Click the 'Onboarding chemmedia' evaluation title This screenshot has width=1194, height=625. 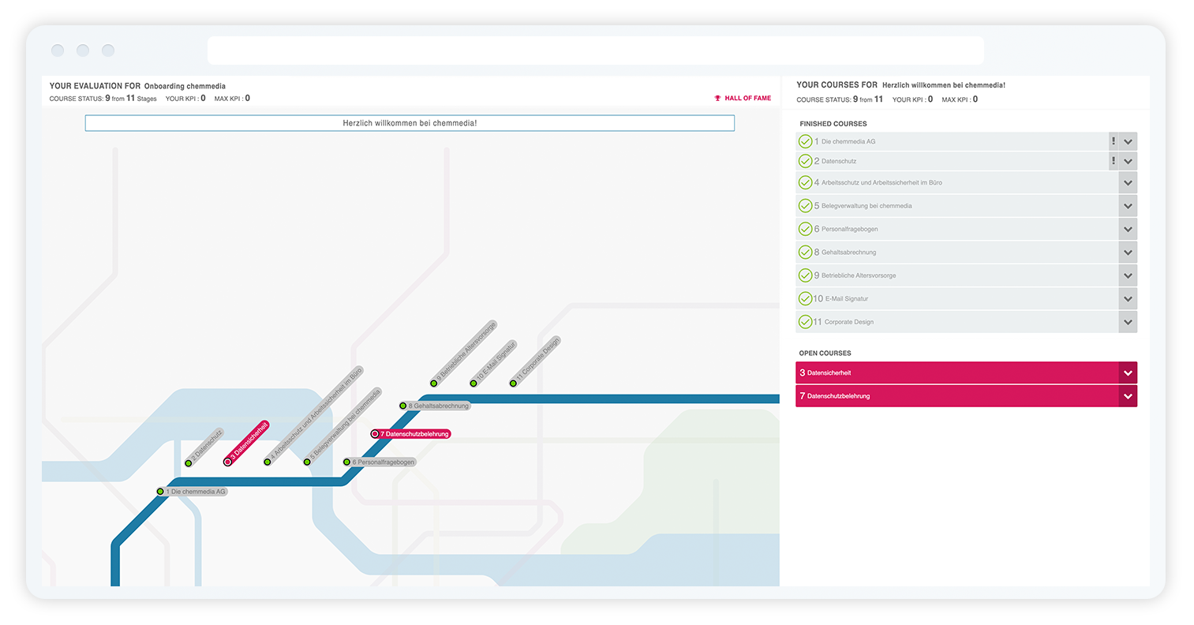pos(185,86)
